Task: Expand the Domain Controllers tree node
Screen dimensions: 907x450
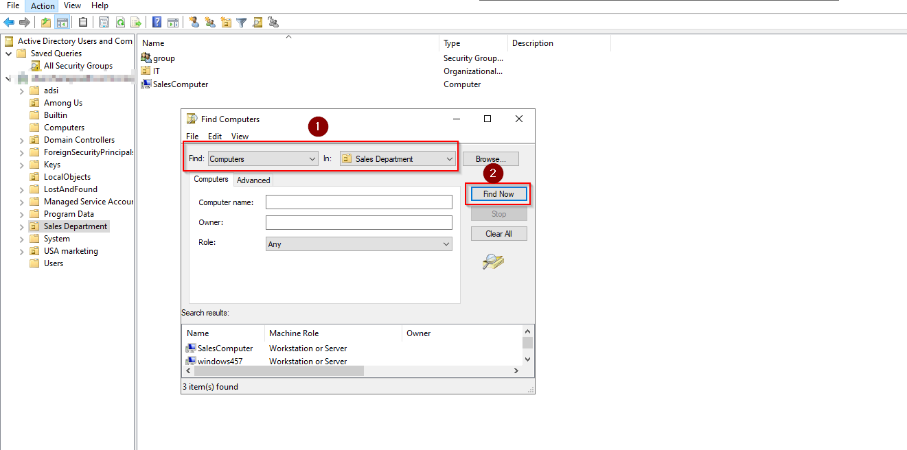Action: [21, 139]
